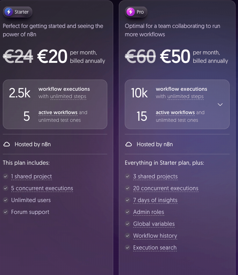The image size is (238, 275).
Task: Click checkmark icon beside Admin roles
Action: pos(128,212)
